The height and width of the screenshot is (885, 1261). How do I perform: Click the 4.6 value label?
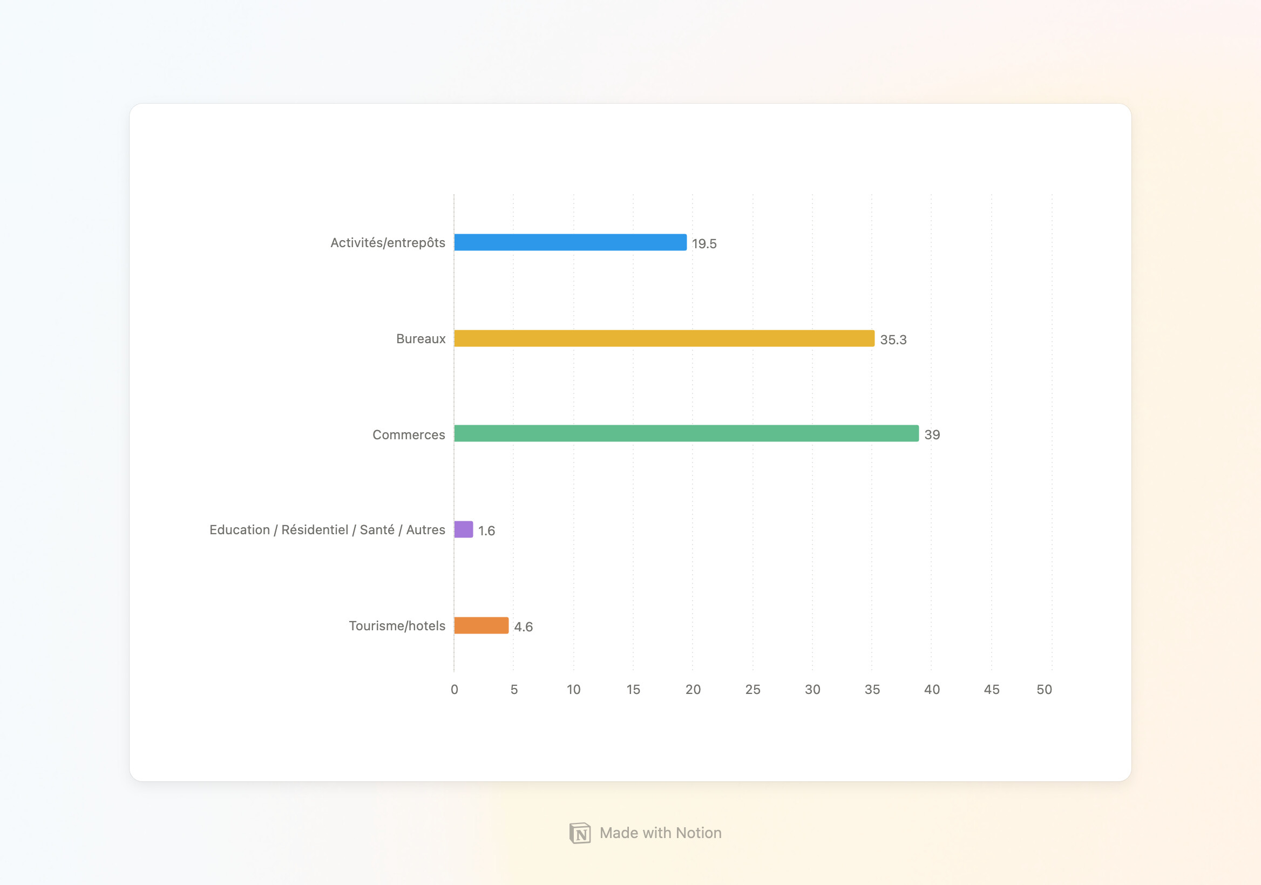[524, 627]
